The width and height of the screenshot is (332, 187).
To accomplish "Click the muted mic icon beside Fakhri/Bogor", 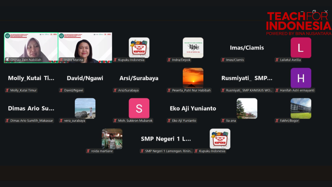I will (277, 121).
